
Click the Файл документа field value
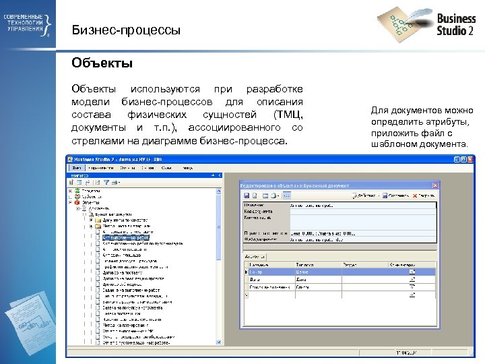click(x=362, y=239)
